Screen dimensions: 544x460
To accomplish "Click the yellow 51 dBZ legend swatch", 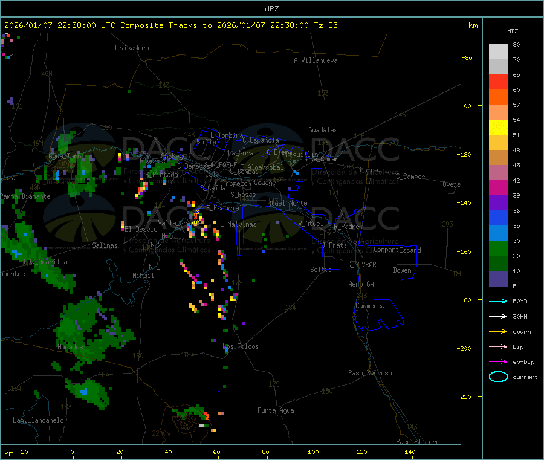I will (498, 128).
